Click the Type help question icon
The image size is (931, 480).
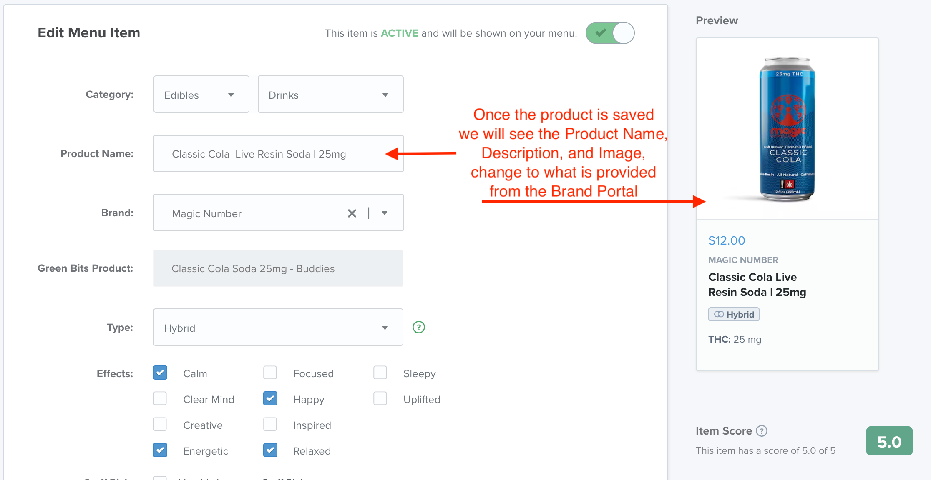coord(419,327)
